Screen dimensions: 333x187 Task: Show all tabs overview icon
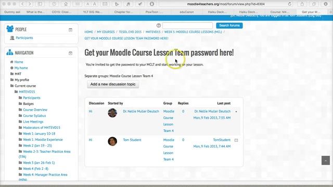[x=314, y=4]
